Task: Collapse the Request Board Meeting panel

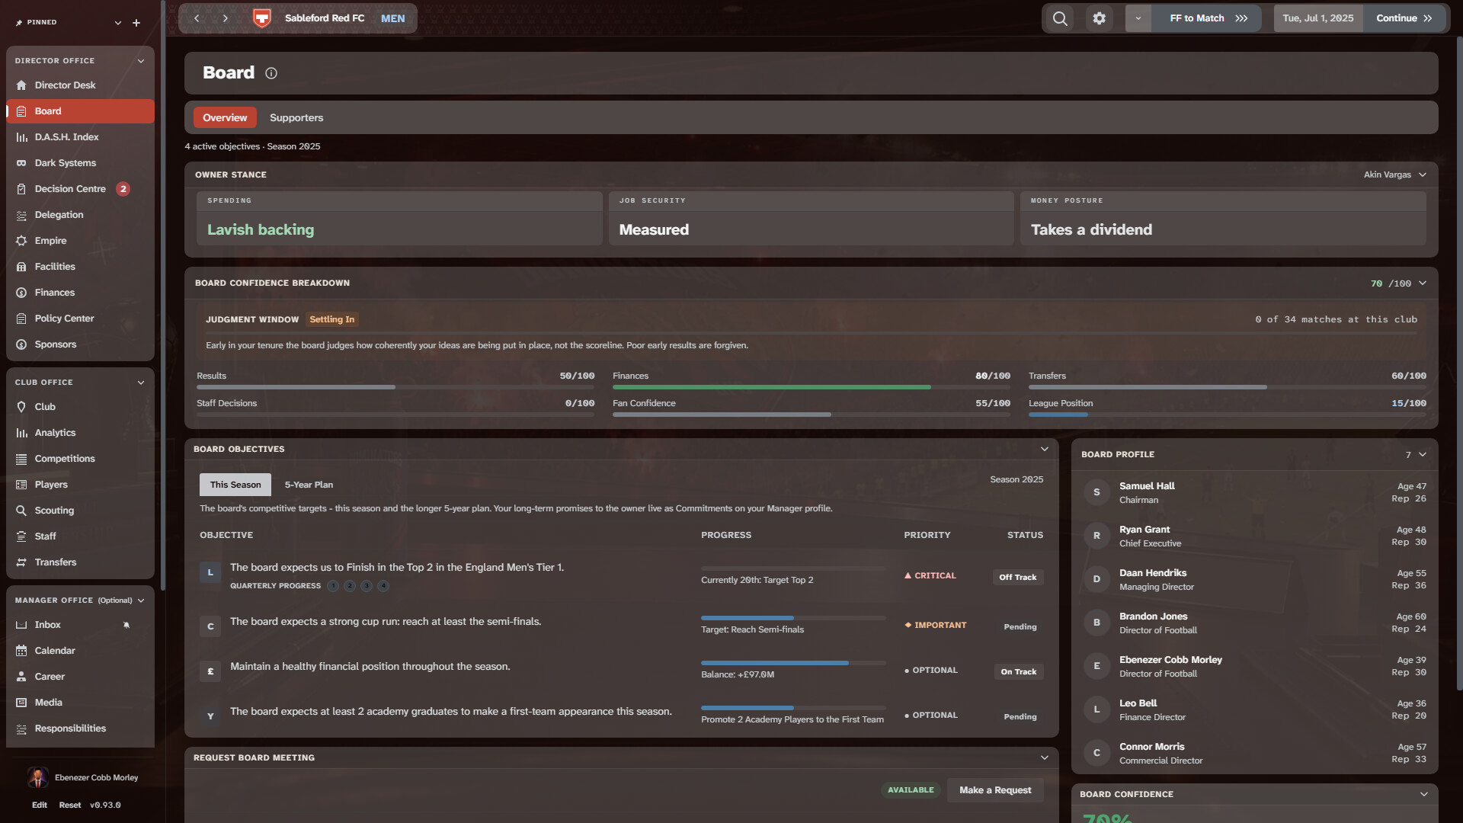Action: pyautogui.click(x=1045, y=757)
